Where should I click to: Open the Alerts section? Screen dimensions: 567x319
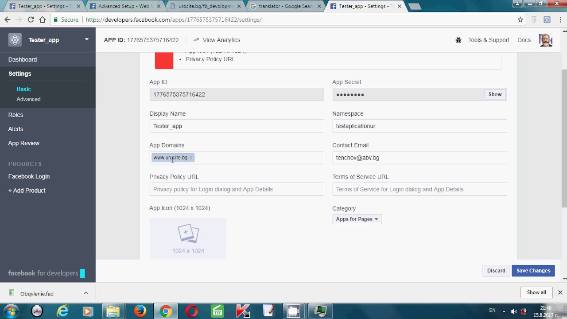pos(16,129)
